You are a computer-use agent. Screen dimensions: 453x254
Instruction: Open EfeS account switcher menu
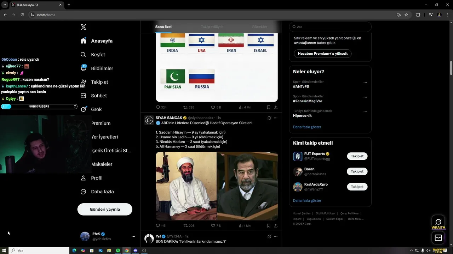coord(133,236)
